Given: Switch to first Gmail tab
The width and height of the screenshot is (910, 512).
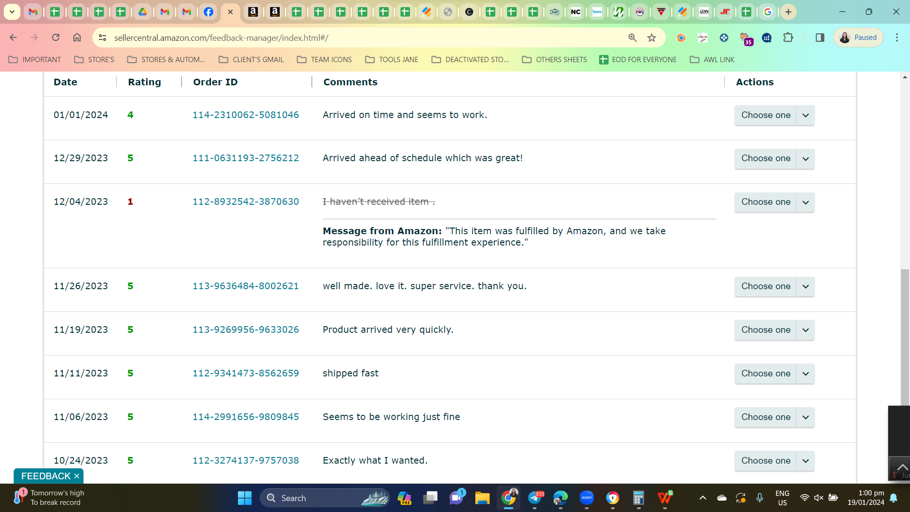Looking at the screenshot, I should [33, 12].
